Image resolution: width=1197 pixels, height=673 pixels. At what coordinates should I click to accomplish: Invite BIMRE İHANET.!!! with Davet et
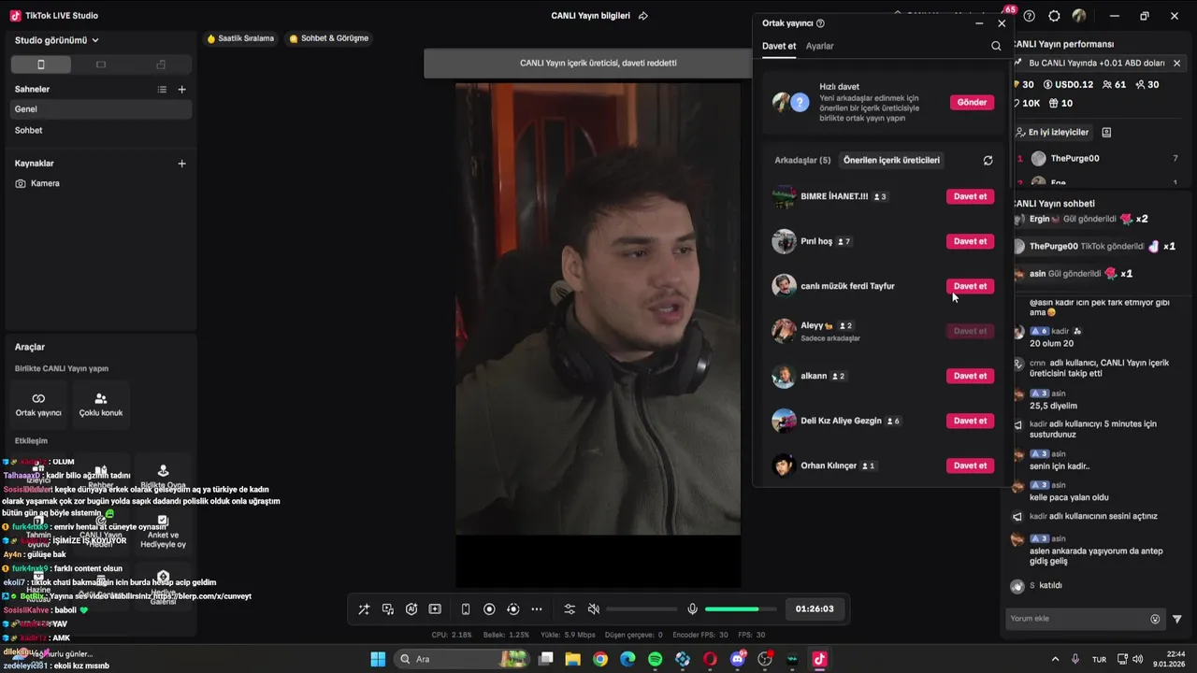click(970, 196)
